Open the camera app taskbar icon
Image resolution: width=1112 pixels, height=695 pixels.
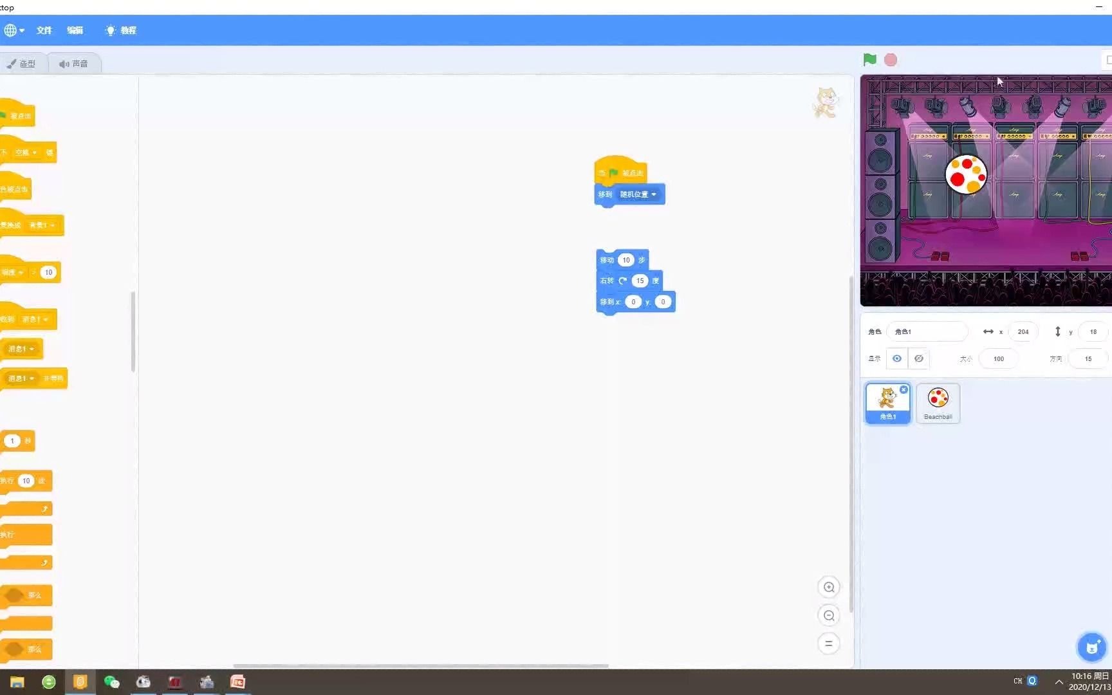(207, 682)
